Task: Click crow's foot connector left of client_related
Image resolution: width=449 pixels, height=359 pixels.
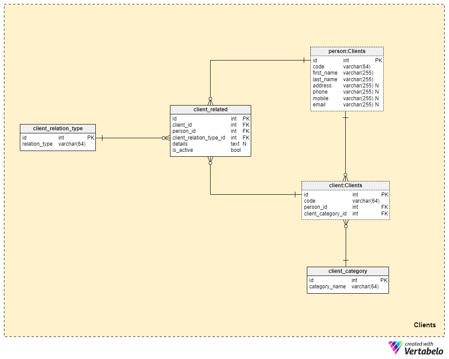Action: point(166,138)
